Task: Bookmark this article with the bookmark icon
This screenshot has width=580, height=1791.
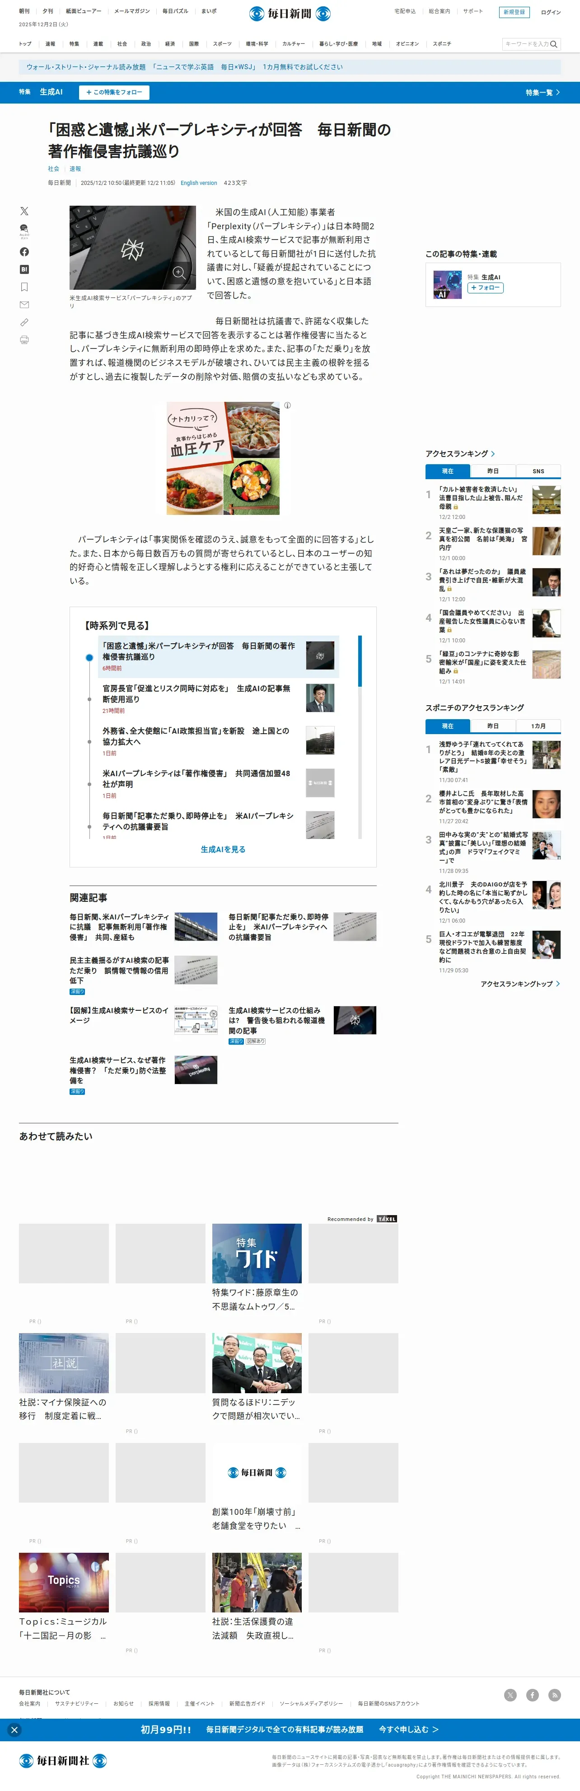Action: tap(24, 287)
